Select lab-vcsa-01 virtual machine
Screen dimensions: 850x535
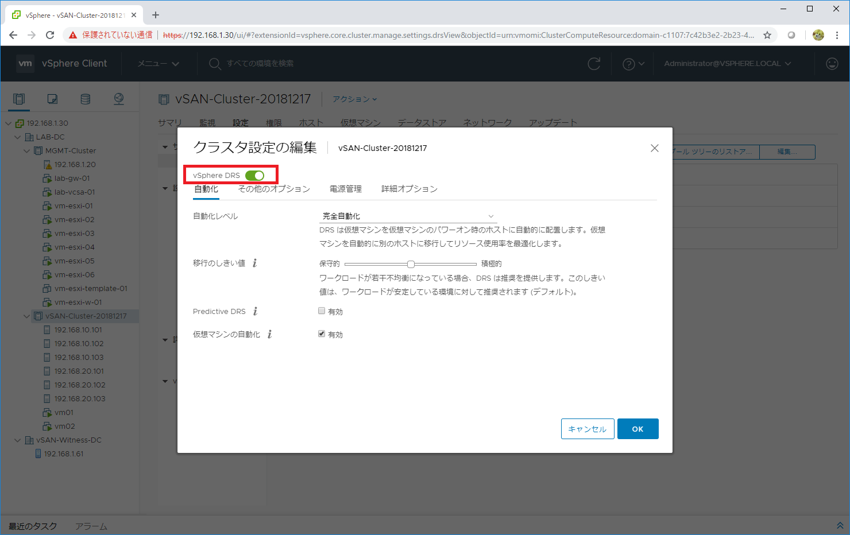pyautogui.click(x=75, y=192)
